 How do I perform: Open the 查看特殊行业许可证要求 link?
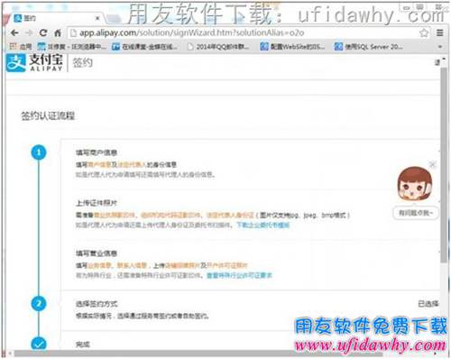tap(239, 275)
